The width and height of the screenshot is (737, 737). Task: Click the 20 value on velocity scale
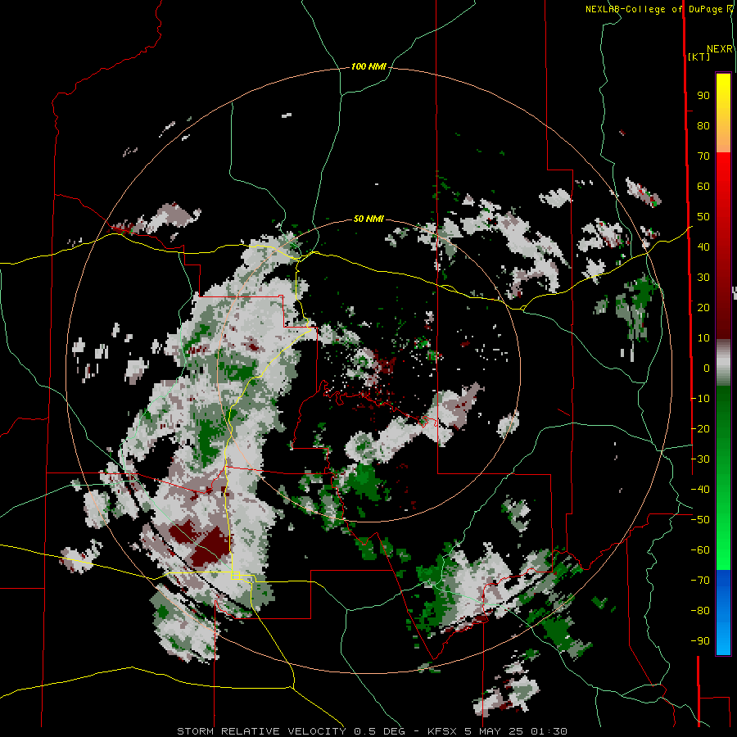(x=703, y=308)
